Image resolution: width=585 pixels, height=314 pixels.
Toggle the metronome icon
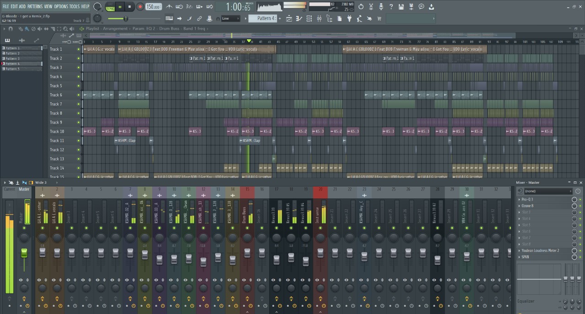point(169,7)
